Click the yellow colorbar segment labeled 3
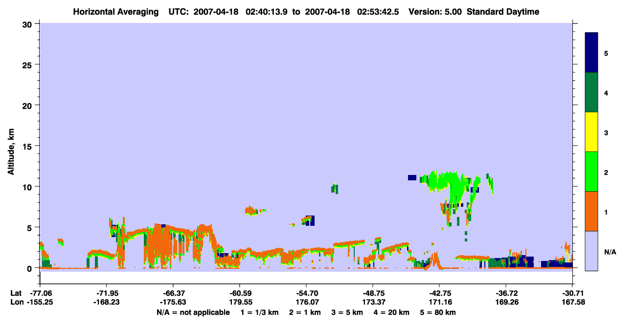The height and width of the screenshot is (326, 636). coord(591,132)
